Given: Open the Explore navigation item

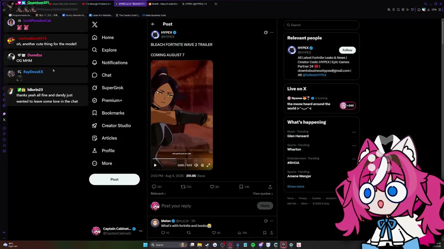Looking at the screenshot, I should (104, 50).
